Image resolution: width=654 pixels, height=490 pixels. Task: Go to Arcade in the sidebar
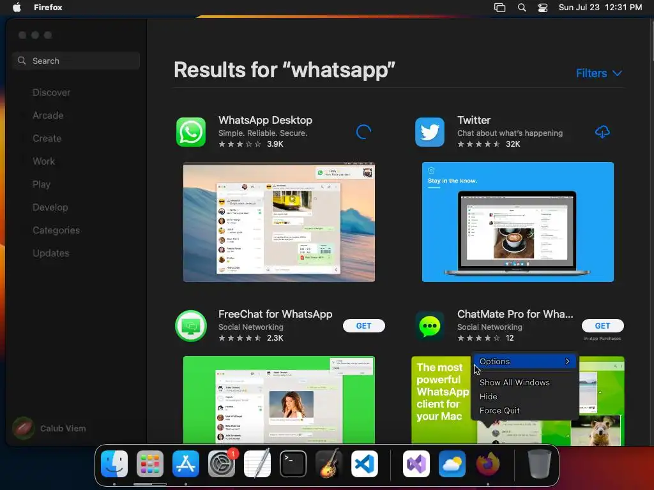[x=48, y=115]
